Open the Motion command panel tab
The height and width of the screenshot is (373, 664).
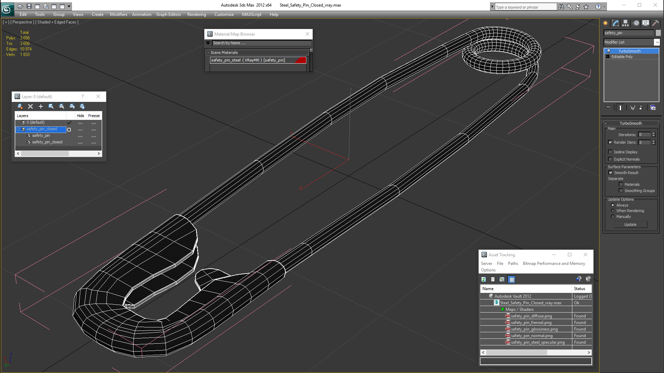636,23
